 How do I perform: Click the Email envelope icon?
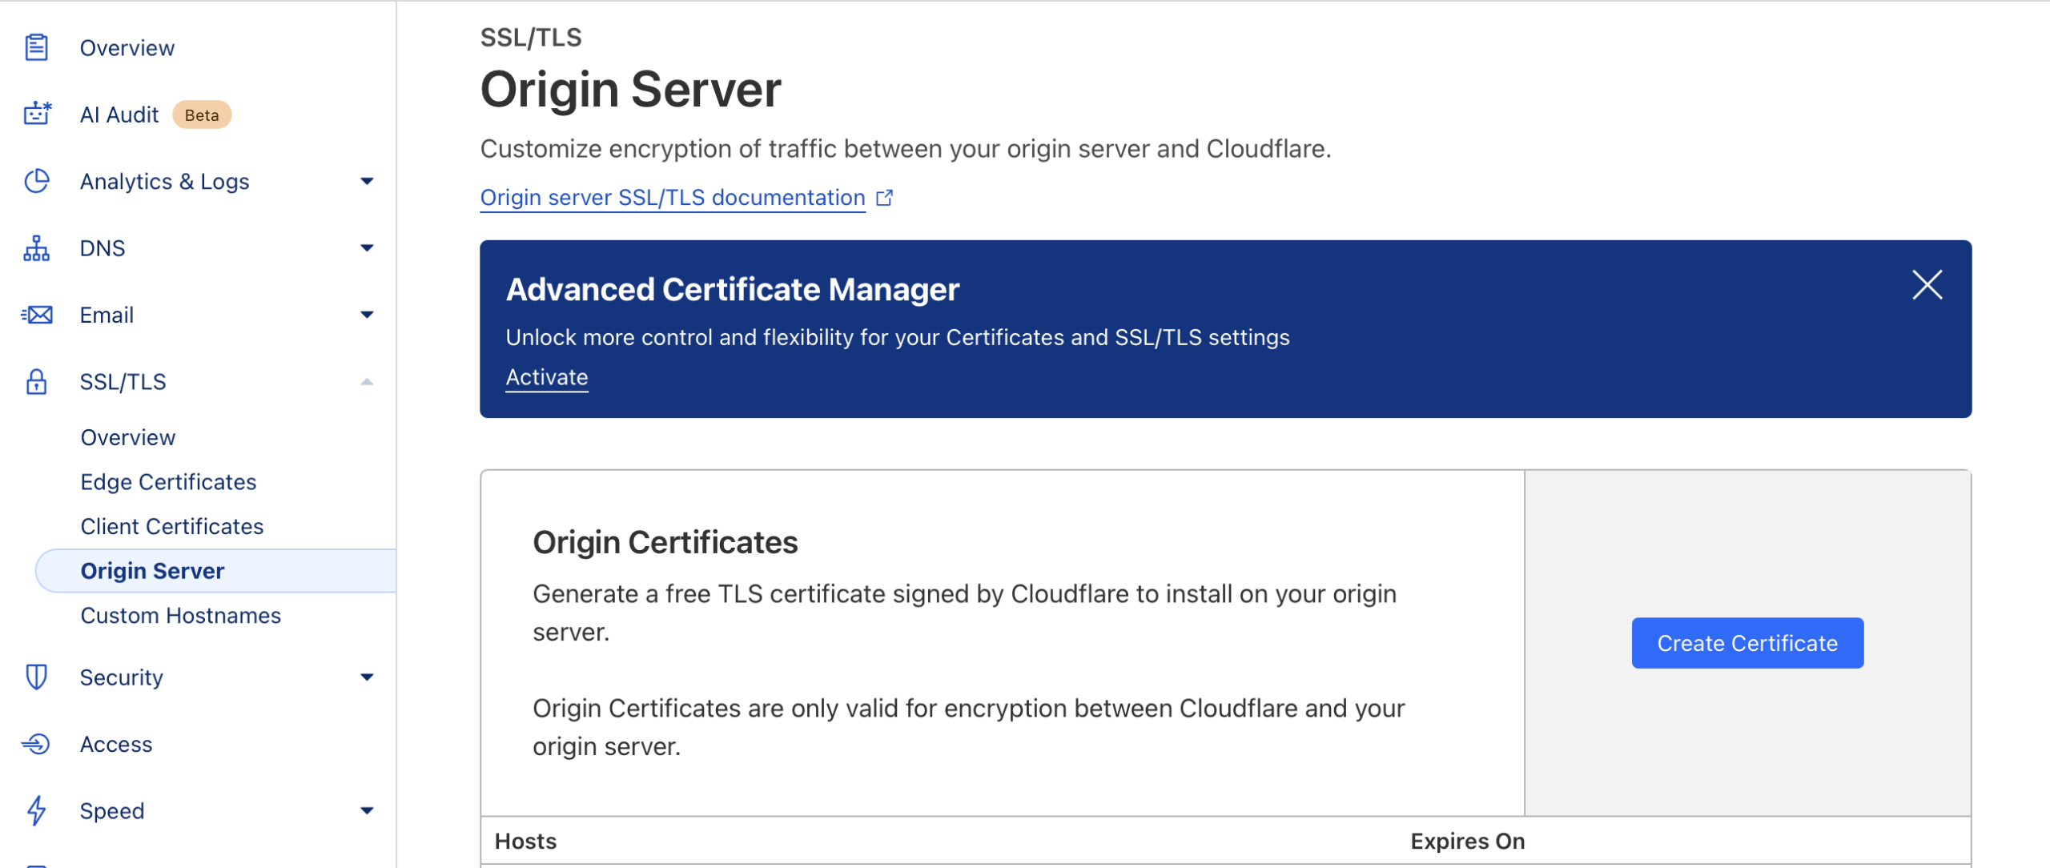[37, 315]
